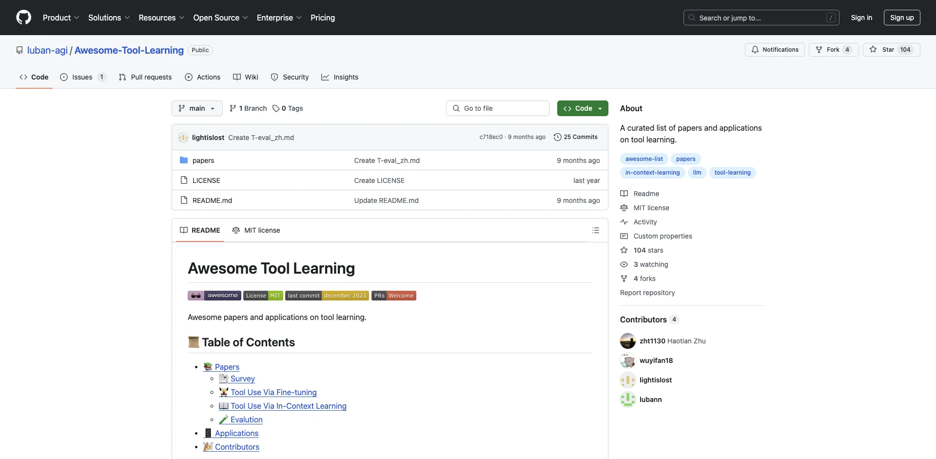Click the Sign up button
936x459 pixels.
(x=902, y=18)
